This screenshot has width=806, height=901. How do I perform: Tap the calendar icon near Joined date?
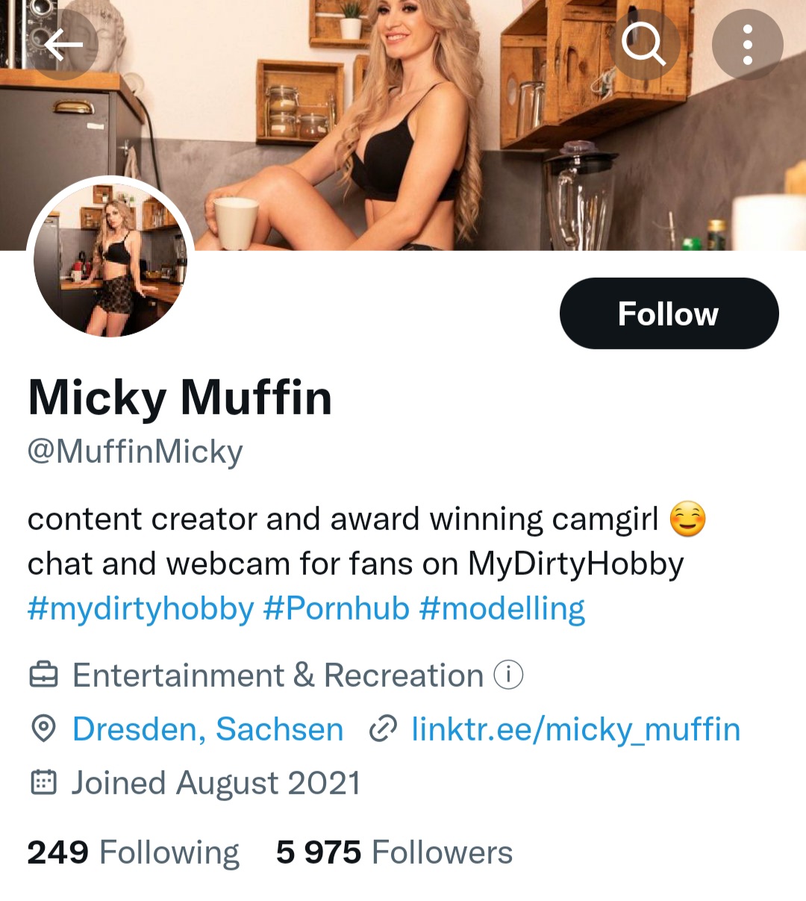point(43,782)
